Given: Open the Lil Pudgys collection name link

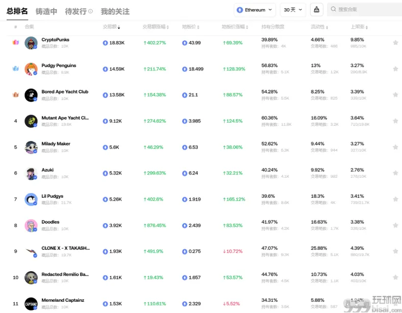Looking at the screenshot, I should tap(53, 196).
